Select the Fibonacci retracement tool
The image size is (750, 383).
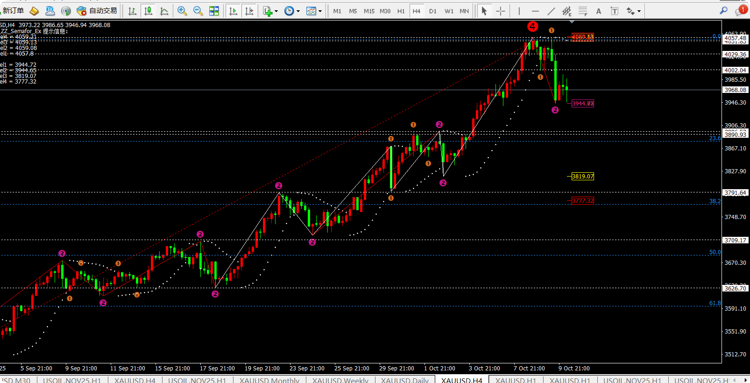(x=582, y=11)
